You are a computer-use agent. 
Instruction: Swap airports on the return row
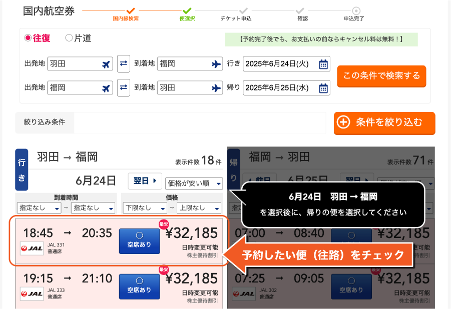tap(124, 88)
